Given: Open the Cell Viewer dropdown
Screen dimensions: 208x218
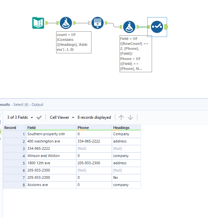Looking at the screenshot, I should [62, 117].
